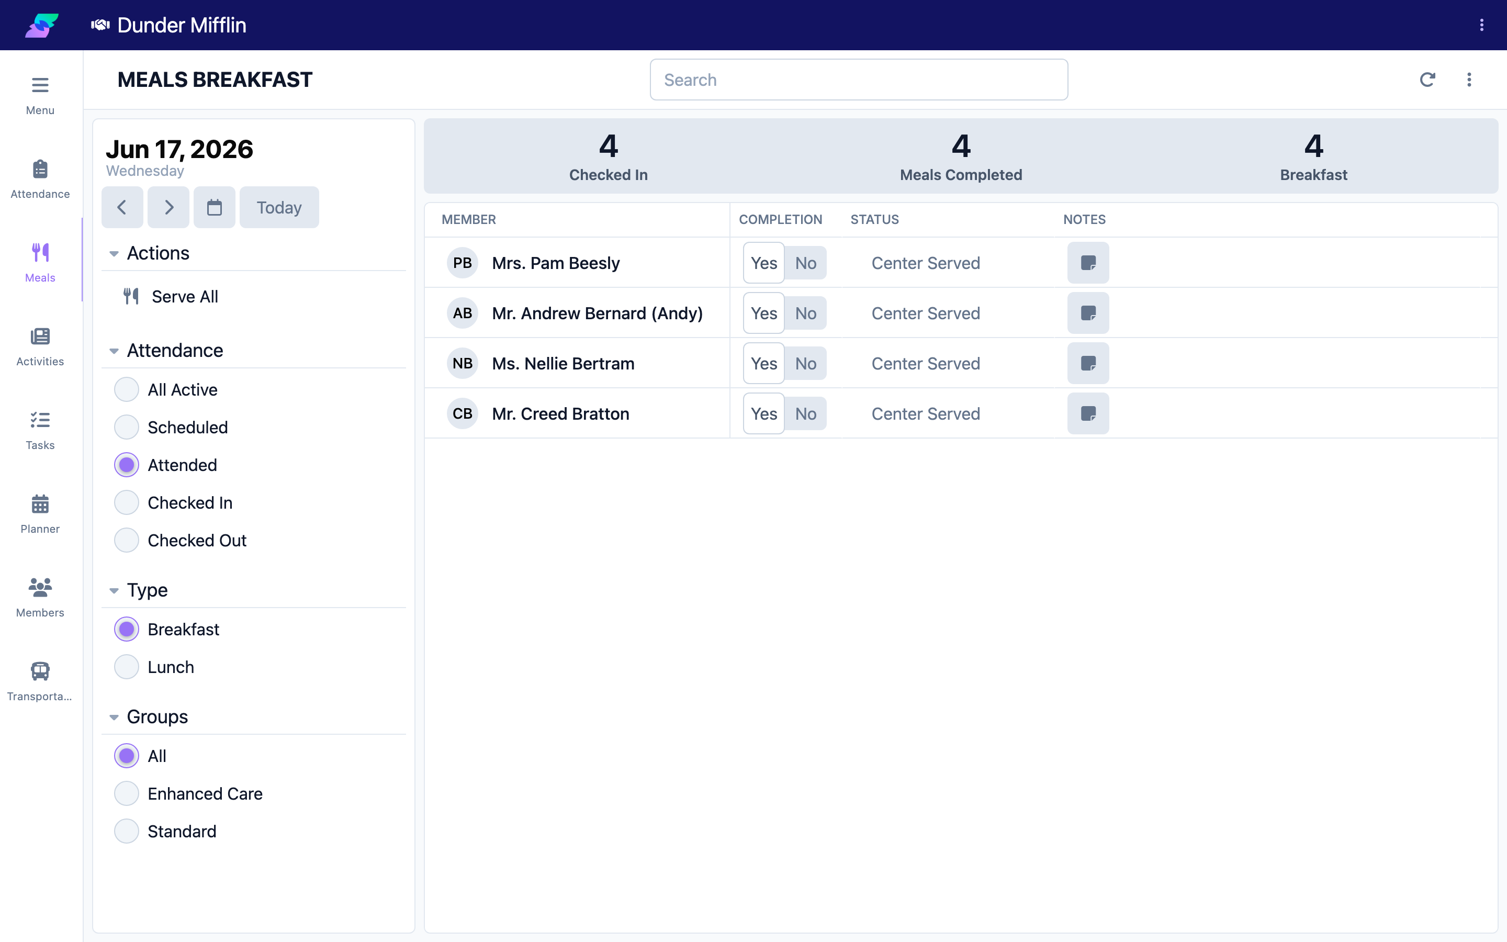The image size is (1507, 942).
Task: Open the top bar kebab menu
Action: [x=1481, y=25]
